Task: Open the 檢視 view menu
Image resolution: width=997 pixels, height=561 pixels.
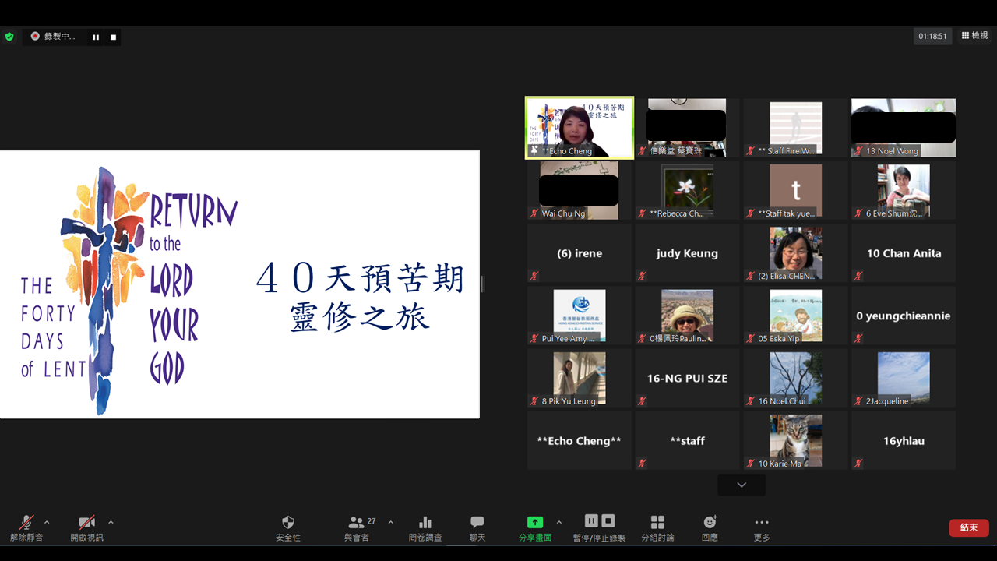Action: [973, 36]
